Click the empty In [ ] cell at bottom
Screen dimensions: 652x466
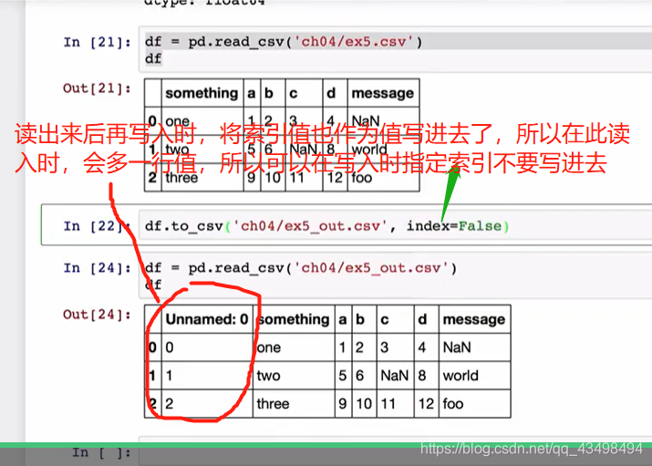395,451
